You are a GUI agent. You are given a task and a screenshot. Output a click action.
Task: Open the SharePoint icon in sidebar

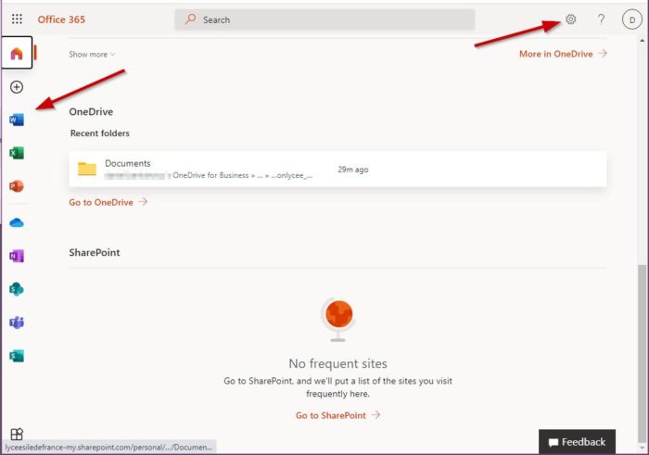point(17,289)
